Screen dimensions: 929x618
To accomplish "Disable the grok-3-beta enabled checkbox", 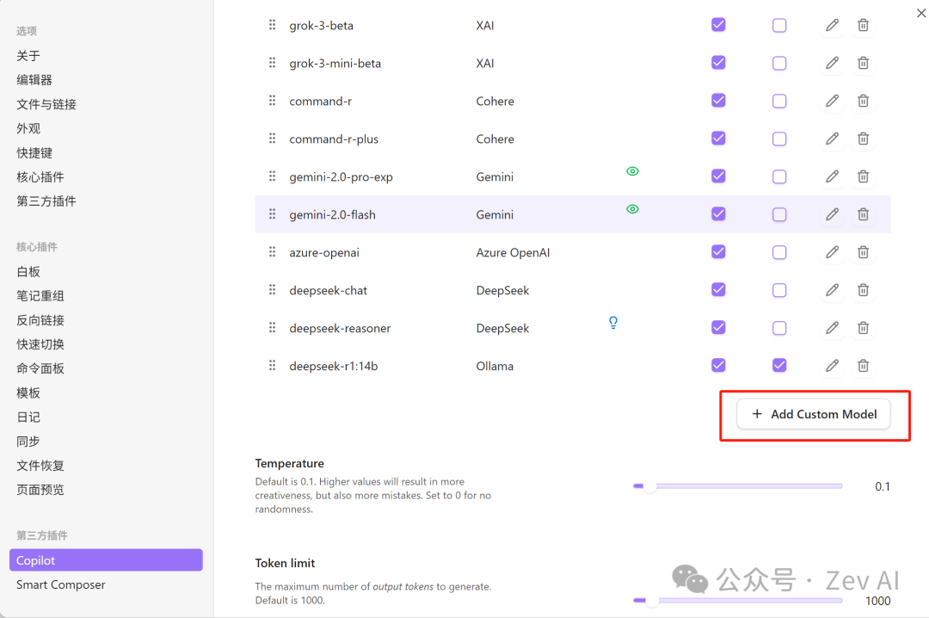I will (x=718, y=25).
